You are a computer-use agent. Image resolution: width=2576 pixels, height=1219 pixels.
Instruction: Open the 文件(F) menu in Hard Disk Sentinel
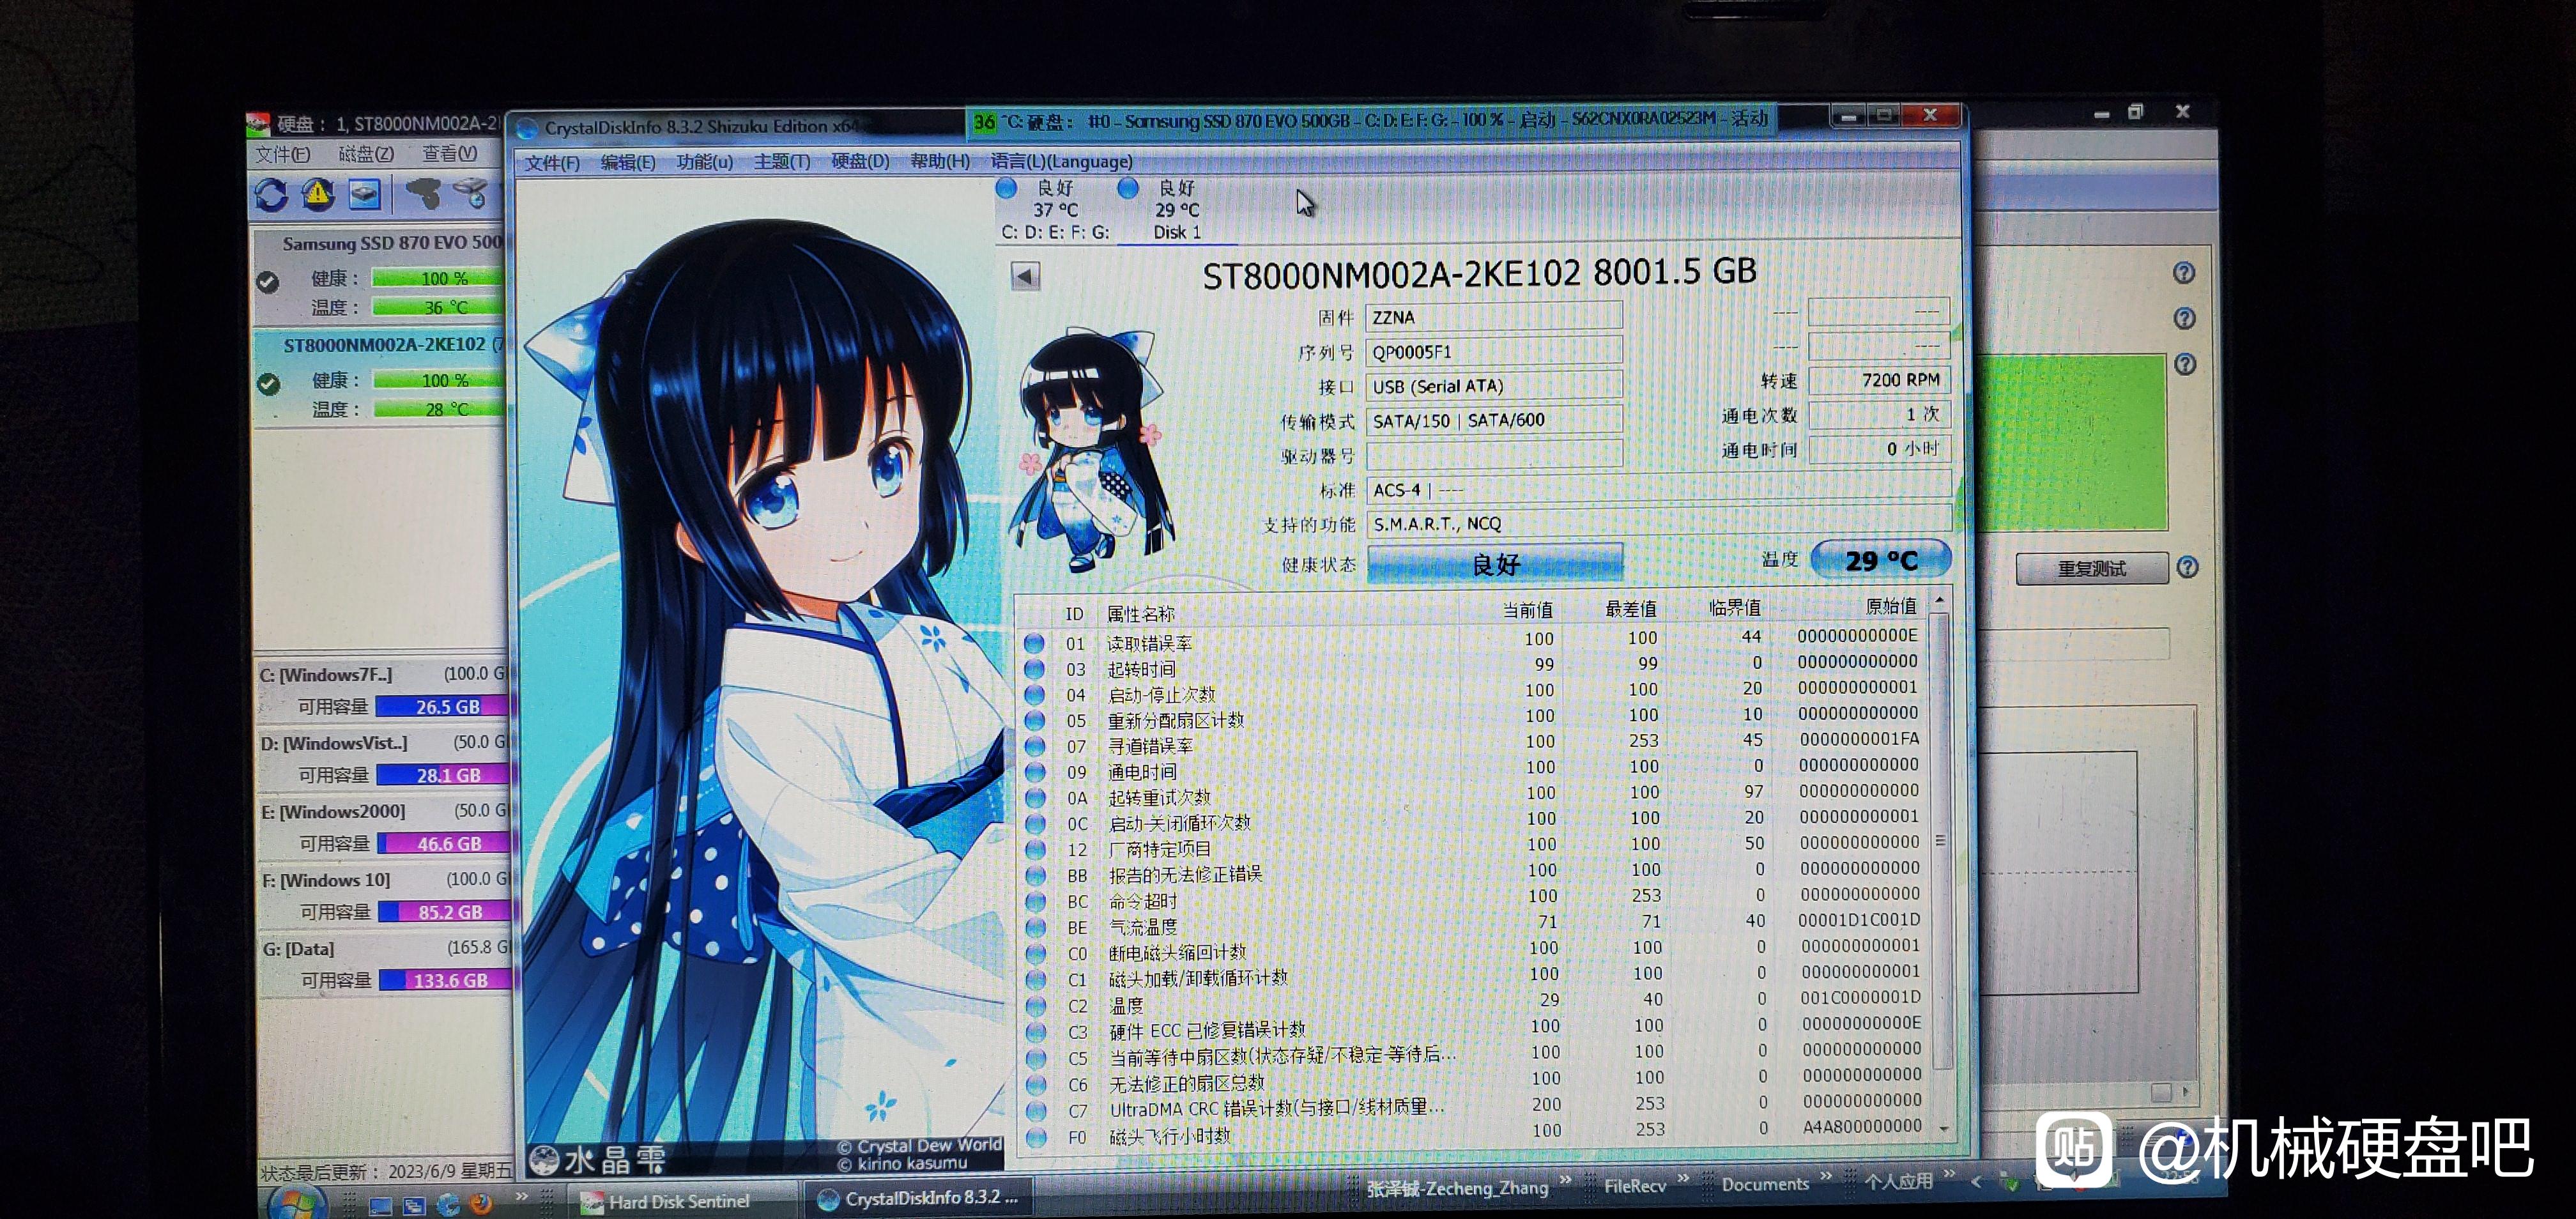coord(282,155)
